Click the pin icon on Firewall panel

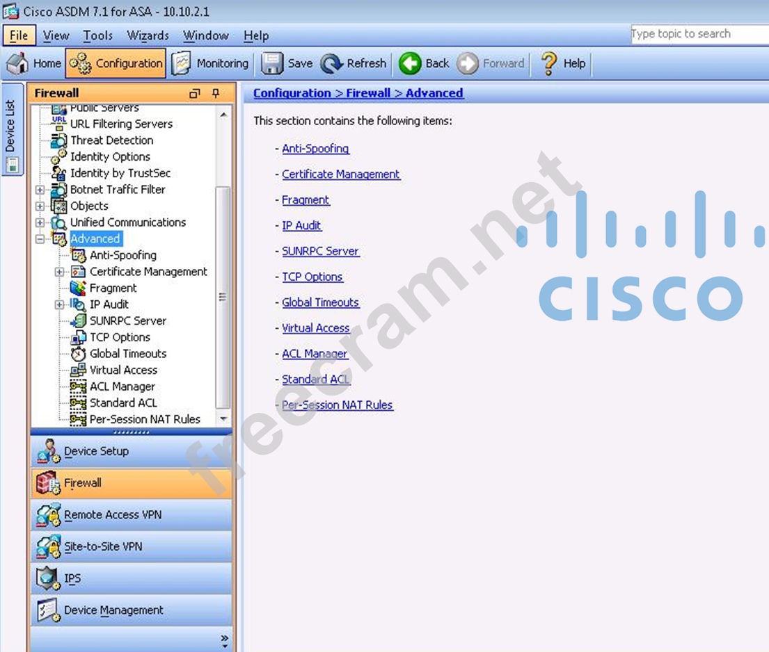point(216,93)
